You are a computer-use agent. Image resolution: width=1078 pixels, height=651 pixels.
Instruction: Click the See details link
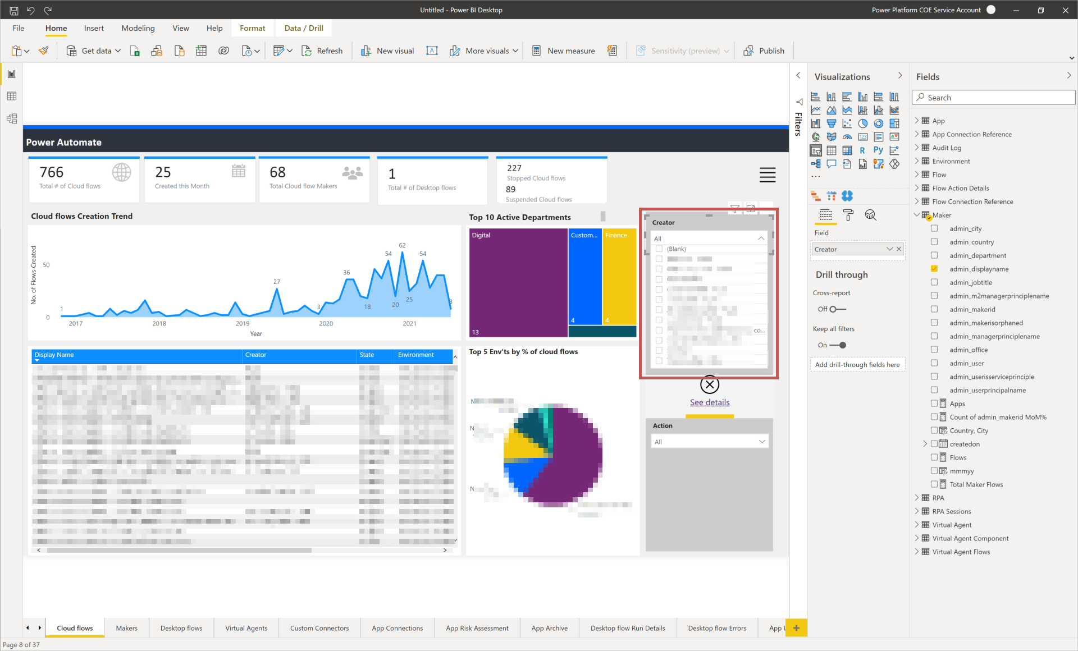(x=709, y=402)
